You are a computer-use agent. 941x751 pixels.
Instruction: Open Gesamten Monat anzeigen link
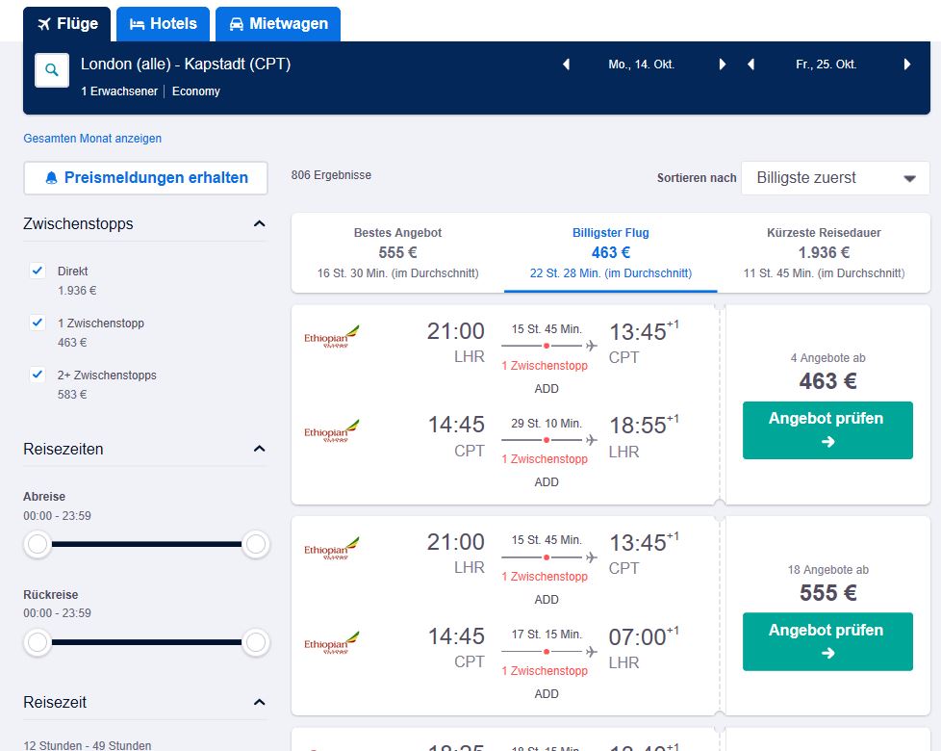point(92,139)
